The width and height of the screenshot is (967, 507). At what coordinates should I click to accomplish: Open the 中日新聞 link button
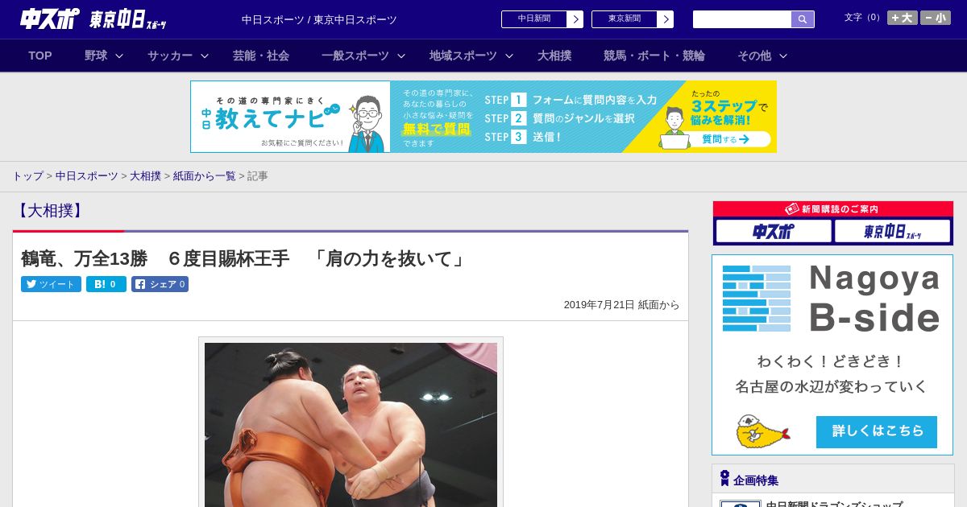[x=533, y=19]
